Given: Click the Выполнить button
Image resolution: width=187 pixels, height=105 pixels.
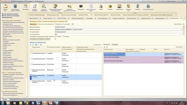Looking at the screenshot, I should point(33,24).
